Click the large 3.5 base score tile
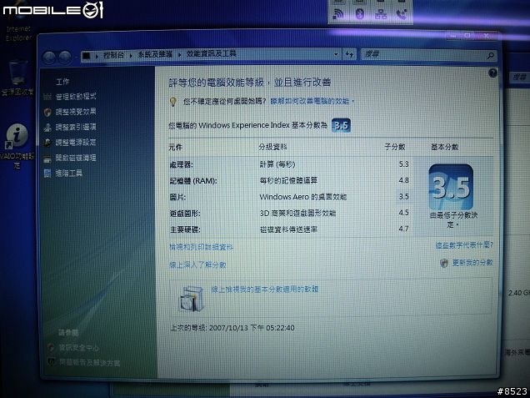530x398 pixels. [x=451, y=187]
